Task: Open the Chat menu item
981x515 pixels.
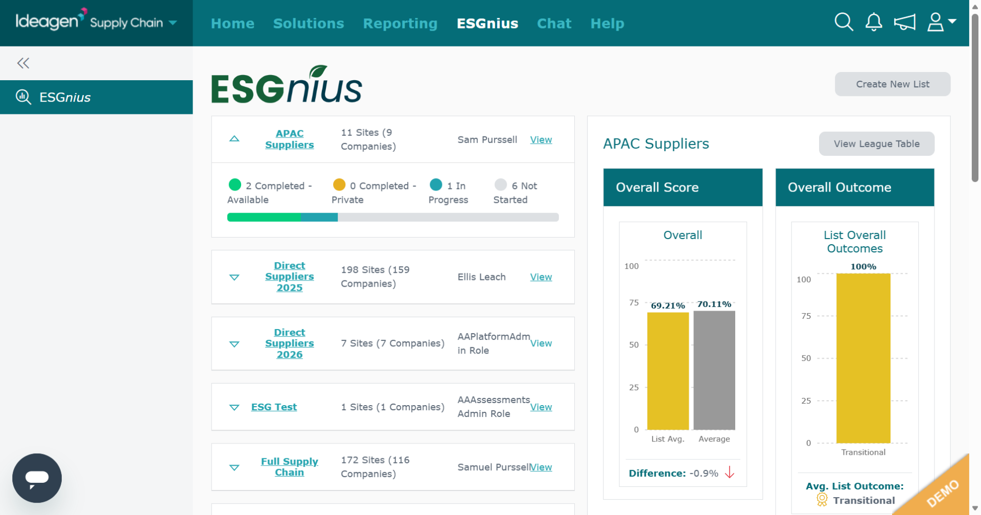Action: click(x=554, y=24)
